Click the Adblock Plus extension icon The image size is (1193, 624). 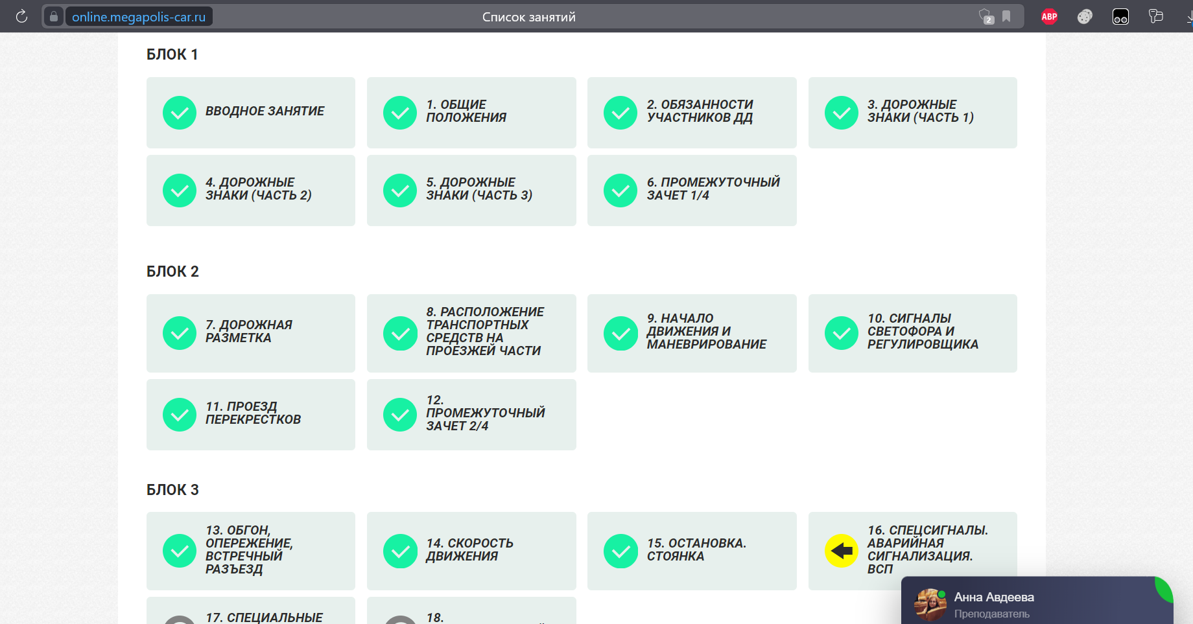click(1049, 17)
